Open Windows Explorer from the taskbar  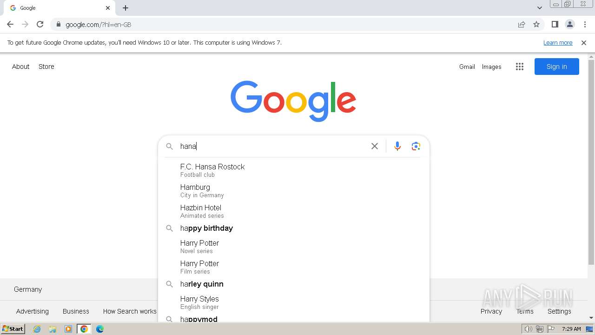pos(53,329)
